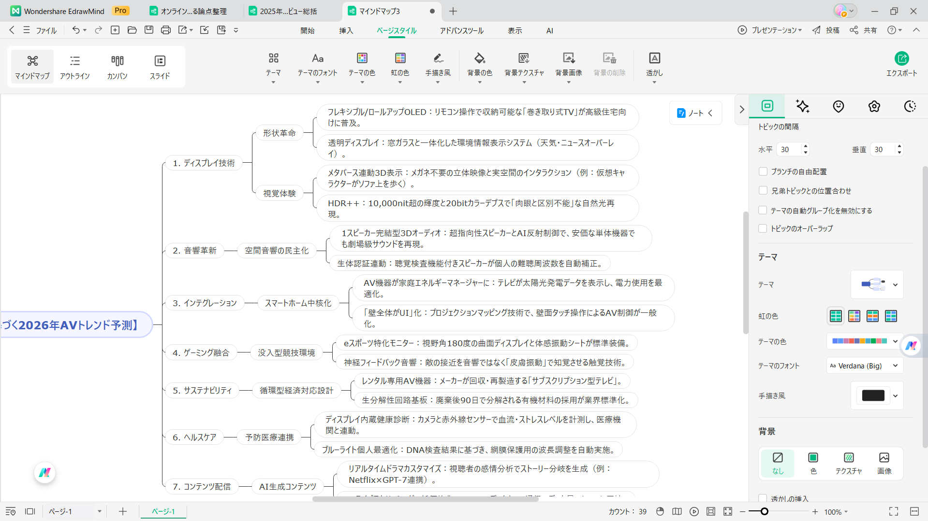Click floating AI assistant icon on canvas
928x521 pixels.
coord(44,473)
